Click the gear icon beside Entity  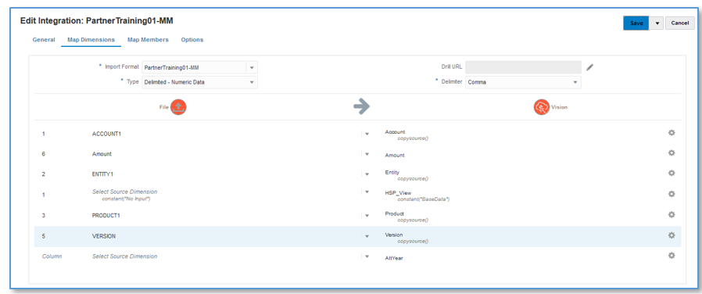[671, 173]
